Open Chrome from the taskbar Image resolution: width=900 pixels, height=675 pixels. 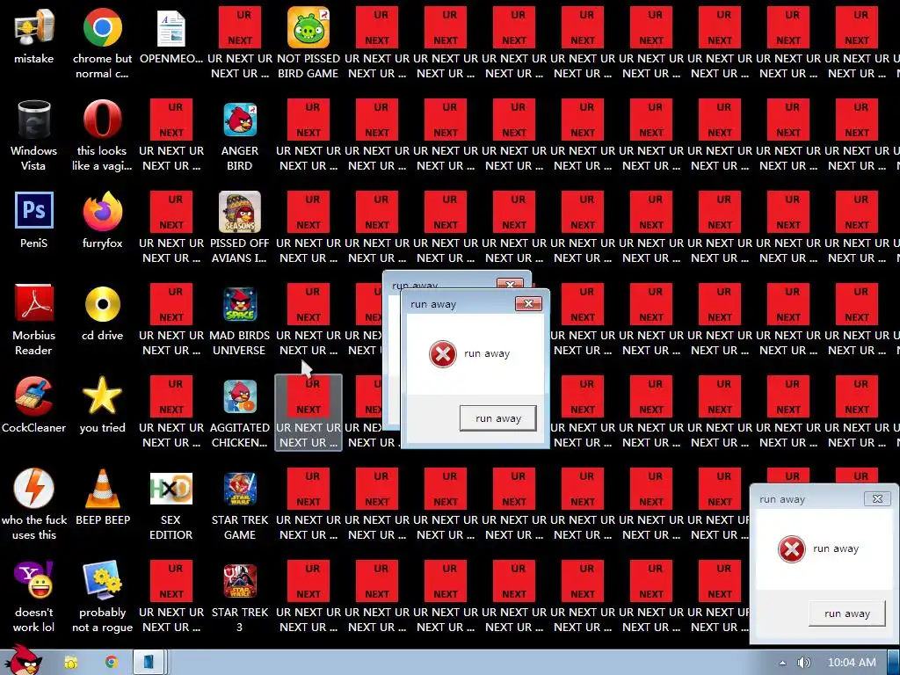pyautogui.click(x=112, y=663)
